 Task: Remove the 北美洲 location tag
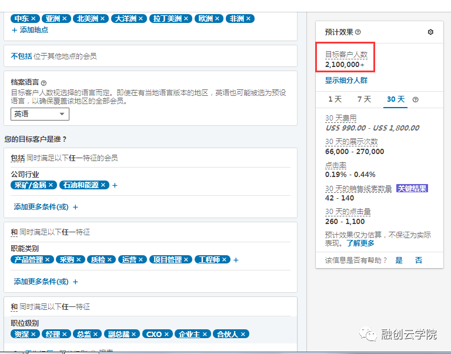102,19
